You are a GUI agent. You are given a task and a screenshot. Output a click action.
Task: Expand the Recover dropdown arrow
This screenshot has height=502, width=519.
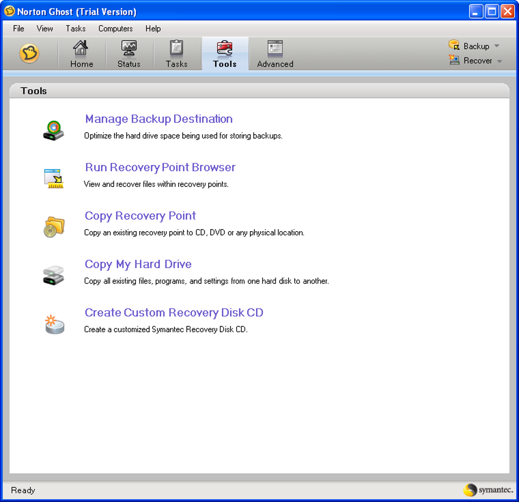pos(500,61)
